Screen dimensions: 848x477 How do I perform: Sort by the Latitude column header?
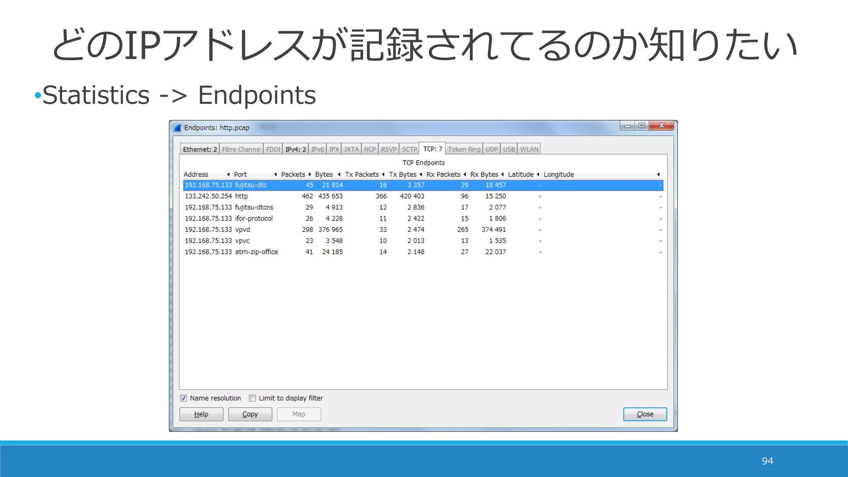pos(524,174)
